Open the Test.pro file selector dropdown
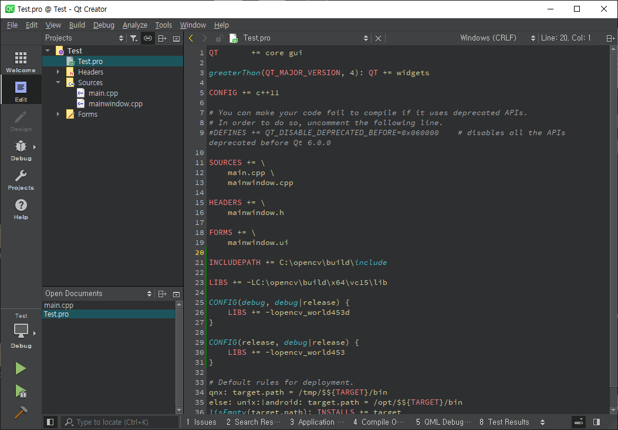 tap(305, 38)
